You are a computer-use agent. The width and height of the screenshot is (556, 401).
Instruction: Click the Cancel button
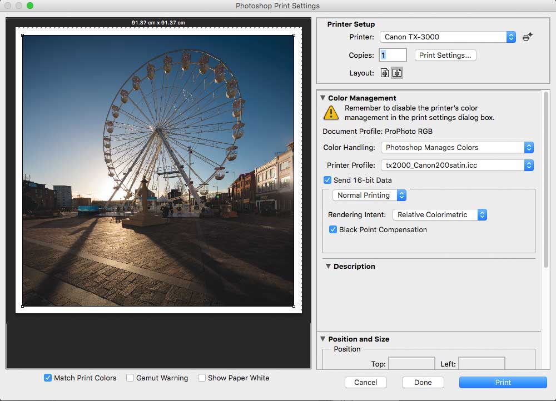pyautogui.click(x=366, y=382)
